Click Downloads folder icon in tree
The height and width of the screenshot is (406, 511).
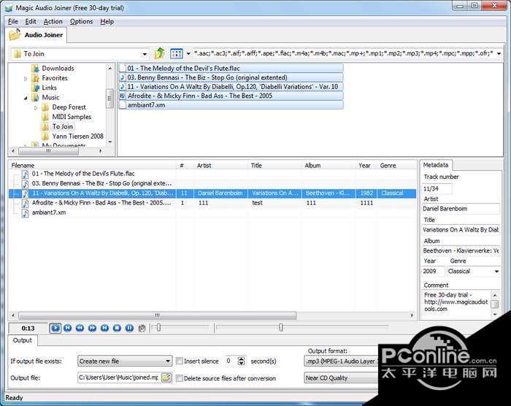pos(35,69)
